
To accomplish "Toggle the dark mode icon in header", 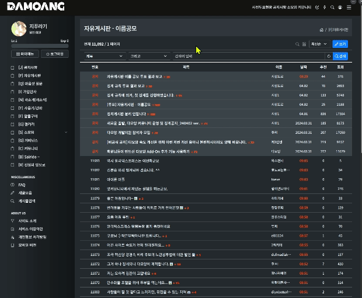I will pyautogui.click(x=317, y=8).
